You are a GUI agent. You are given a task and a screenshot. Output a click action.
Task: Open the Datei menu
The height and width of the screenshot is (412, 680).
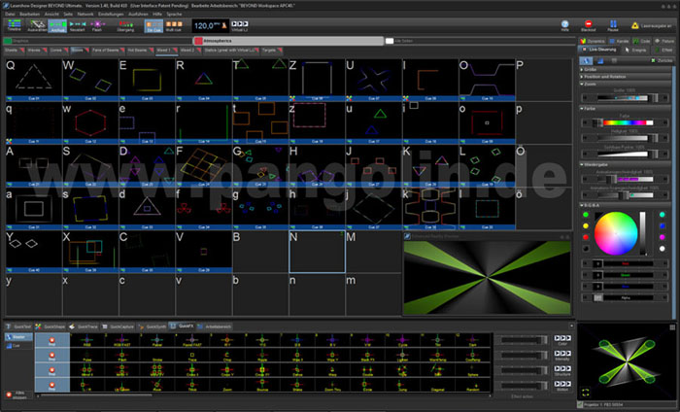point(10,14)
